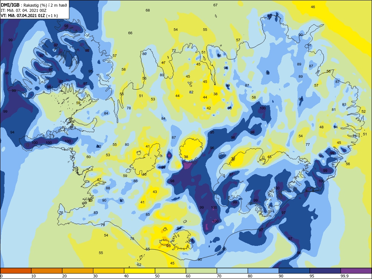Click the map value '52' on the east coast
Image resolution: width=372 pixels, height=279 pixels.
coord(364,111)
